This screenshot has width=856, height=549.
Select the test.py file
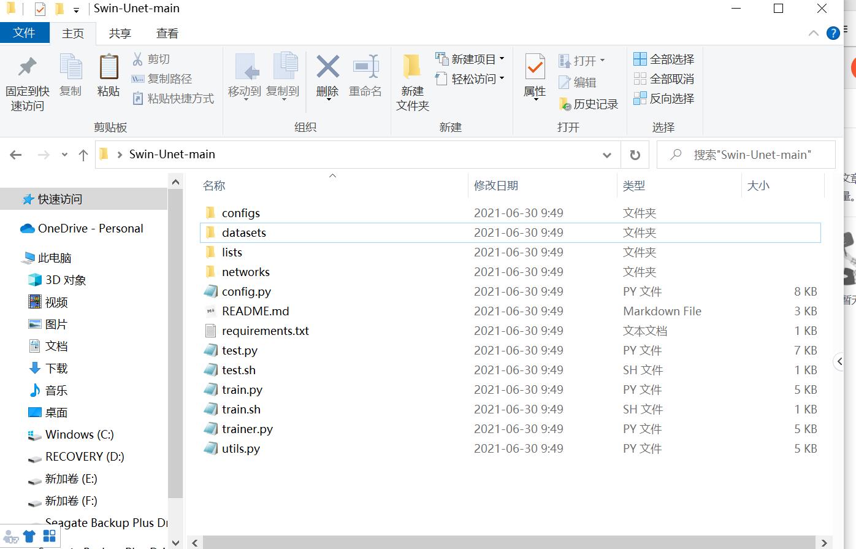click(x=510, y=350)
